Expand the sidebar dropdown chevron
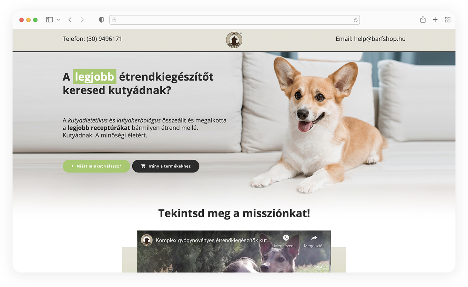 click(x=58, y=20)
